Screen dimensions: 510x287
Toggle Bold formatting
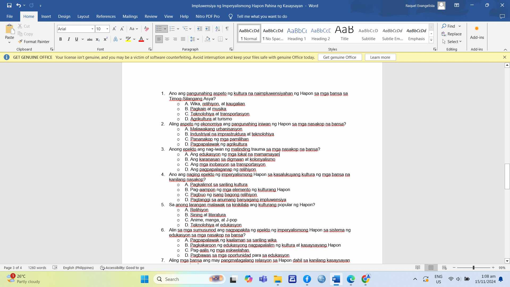click(x=61, y=39)
